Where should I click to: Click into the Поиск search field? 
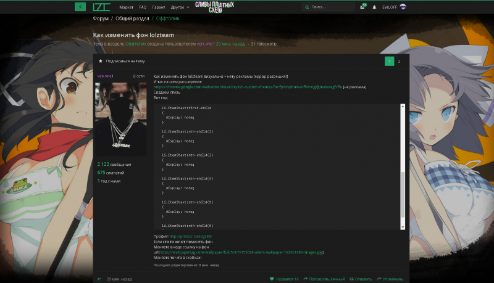(x=329, y=7)
